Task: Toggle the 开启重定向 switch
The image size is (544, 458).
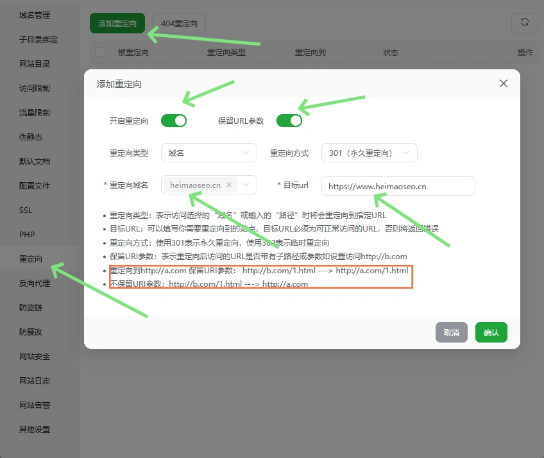Action: pos(174,121)
